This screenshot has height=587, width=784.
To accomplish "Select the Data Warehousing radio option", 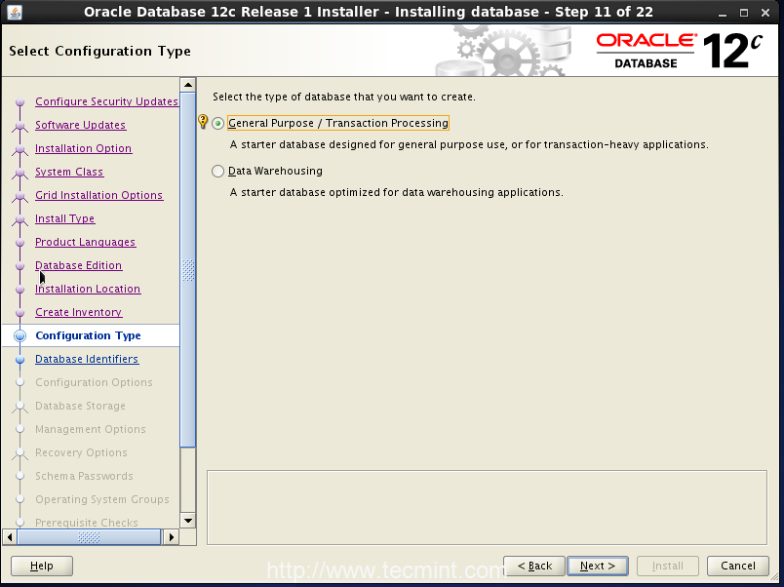I will coord(218,171).
